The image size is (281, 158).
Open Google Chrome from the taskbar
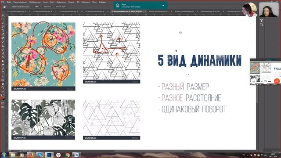coord(67,155)
